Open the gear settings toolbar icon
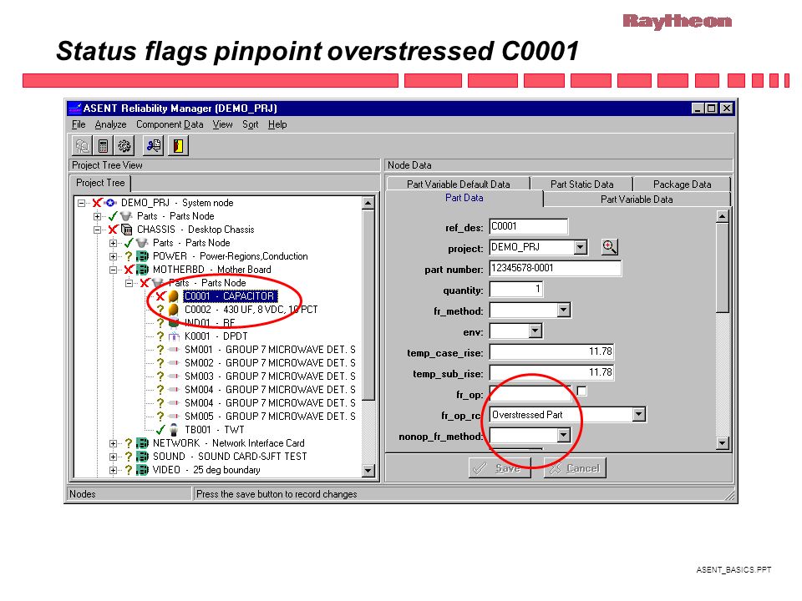This screenshot has height=601, width=802. click(124, 146)
